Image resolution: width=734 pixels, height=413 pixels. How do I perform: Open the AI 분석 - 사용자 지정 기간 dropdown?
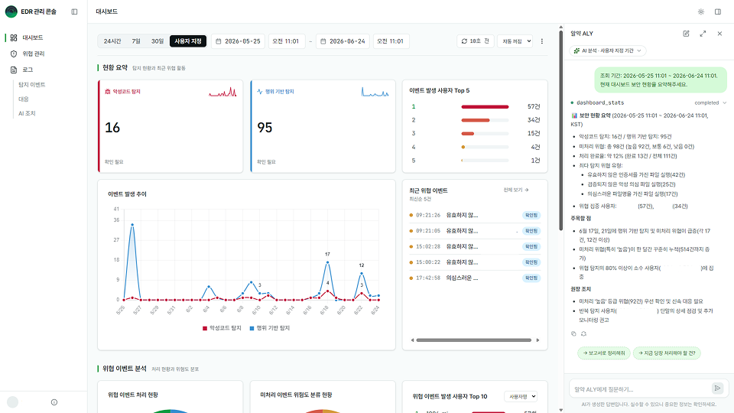[x=608, y=50]
